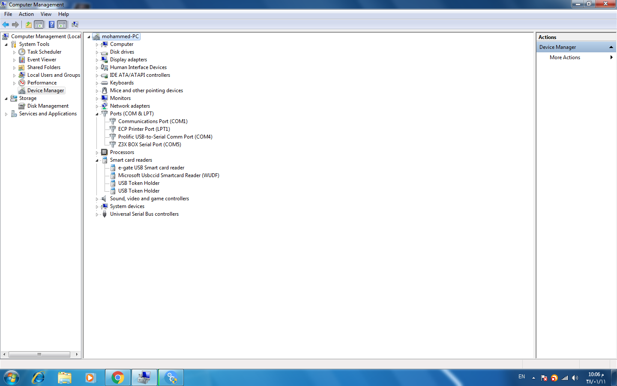Select the Processors icon
Screen dimensions: 617x386
pyautogui.click(x=105, y=152)
